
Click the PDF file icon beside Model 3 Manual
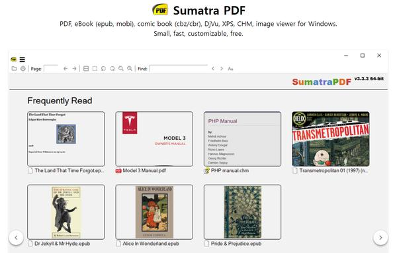[x=118, y=171]
